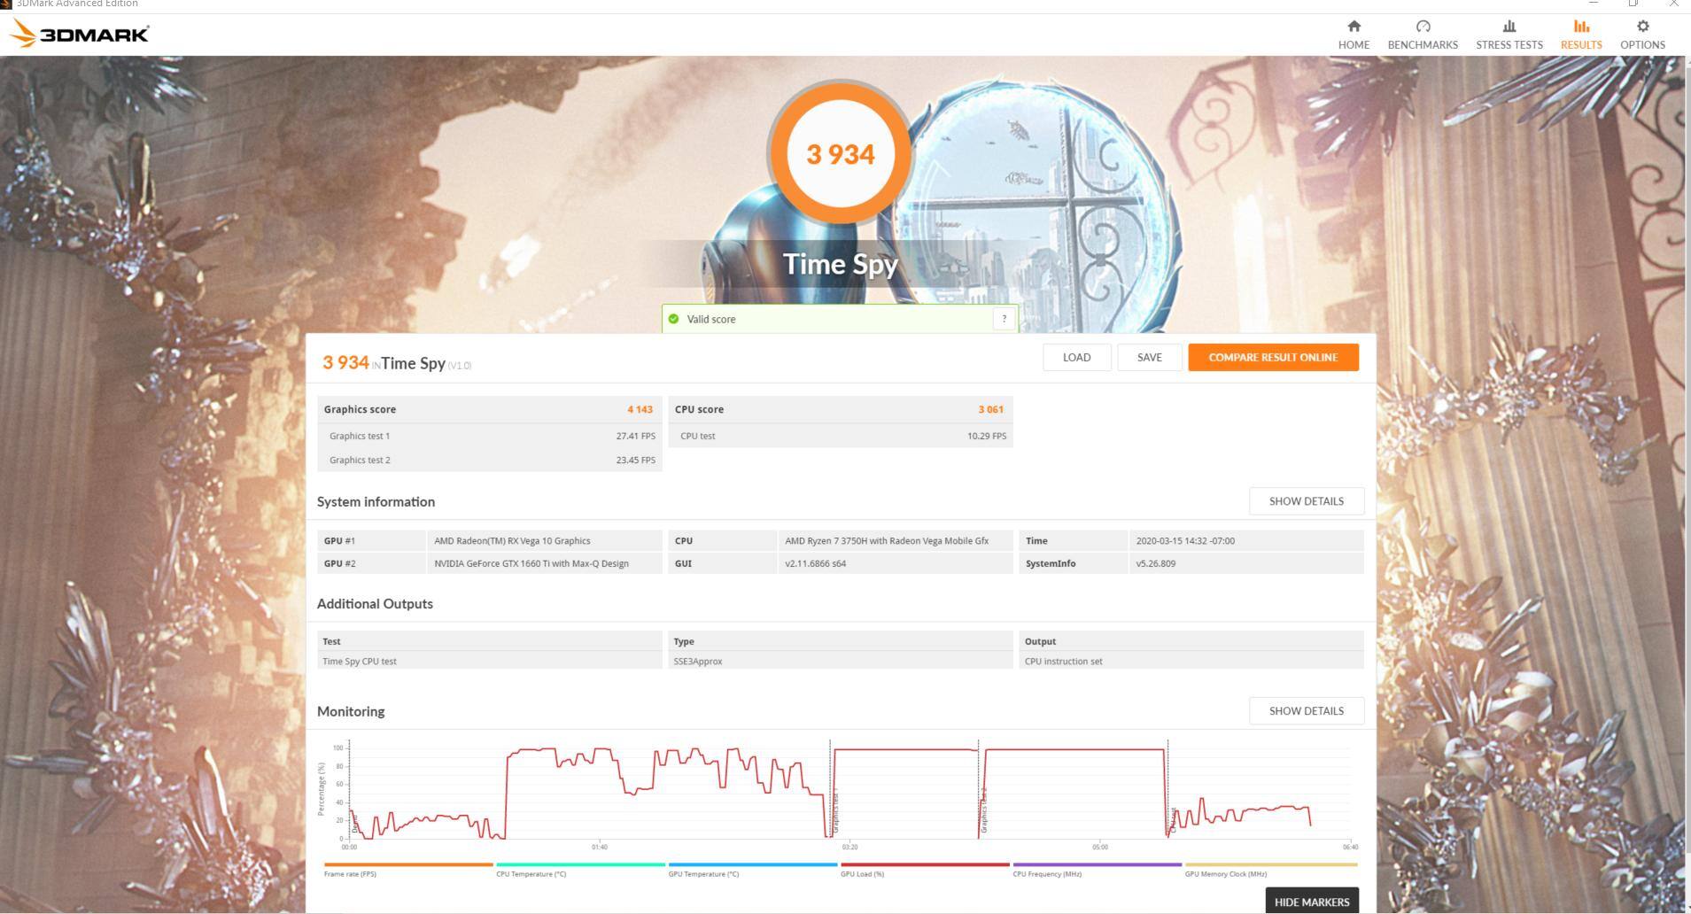The image size is (1691, 914).
Task: Go to the Home icon in navigation
Action: click(x=1353, y=27)
